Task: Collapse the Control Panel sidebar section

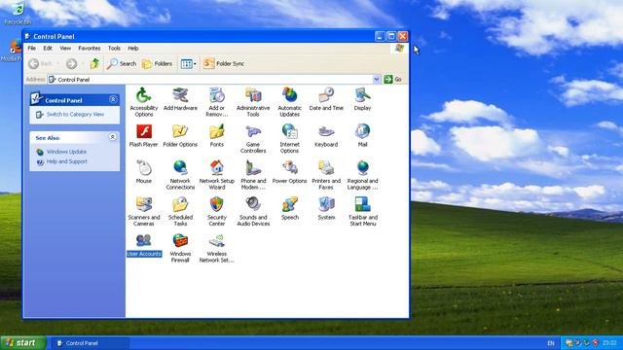Action: click(113, 99)
